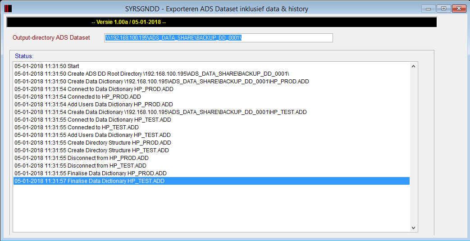Click the "Output-directory ADS Dataset" label

[x=51, y=38]
